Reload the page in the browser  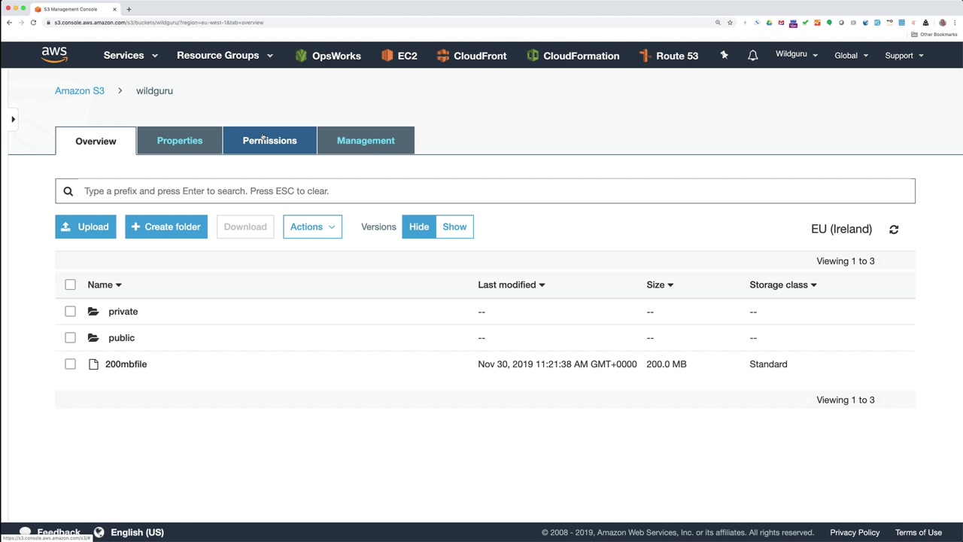click(33, 23)
